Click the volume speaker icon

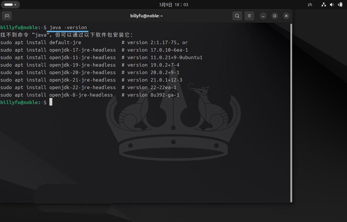click(332, 5)
